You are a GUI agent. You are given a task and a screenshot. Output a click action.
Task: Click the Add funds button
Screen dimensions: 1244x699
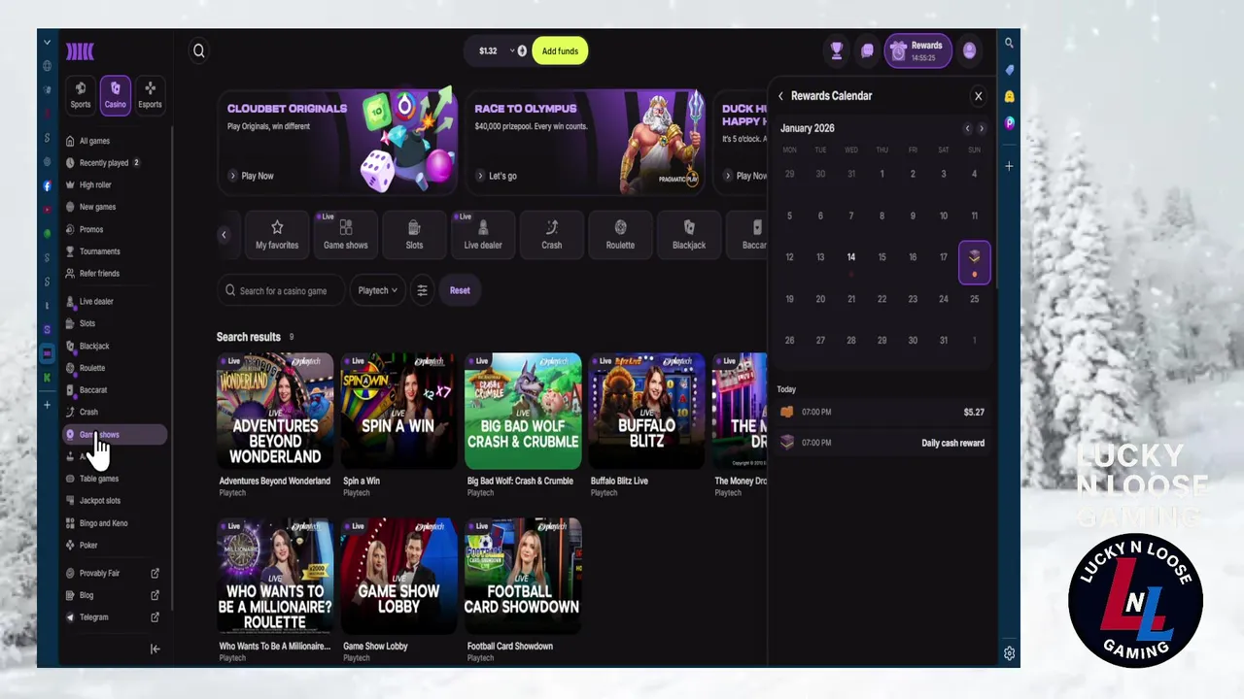[560, 51]
